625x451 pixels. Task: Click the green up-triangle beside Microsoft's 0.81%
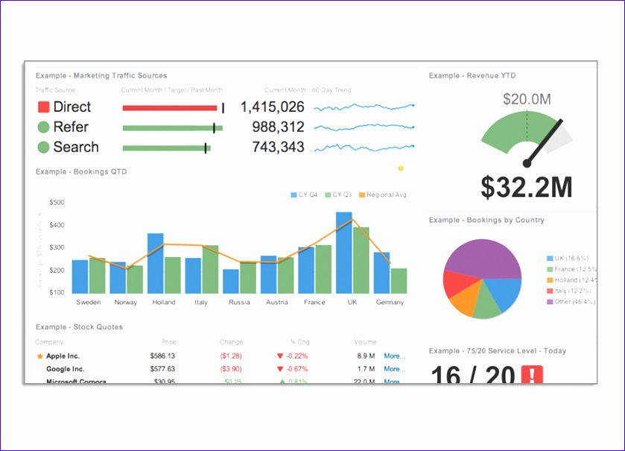click(x=279, y=379)
